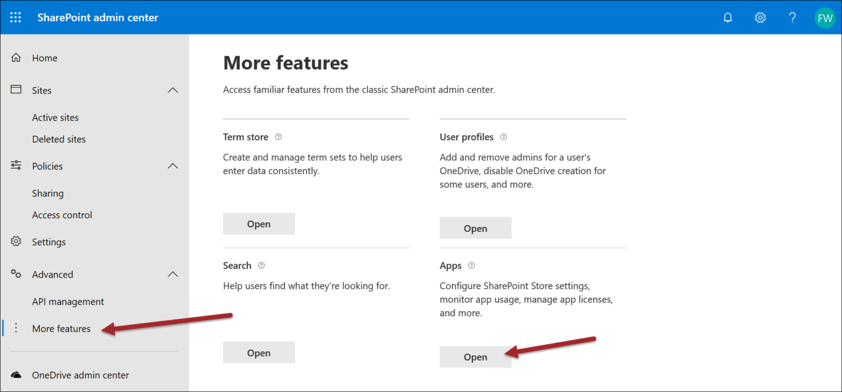The width and height of the screenshot is (842, 392).
Task: Click 'Help users find what they're looking for' text
Action: pos(306,286)
